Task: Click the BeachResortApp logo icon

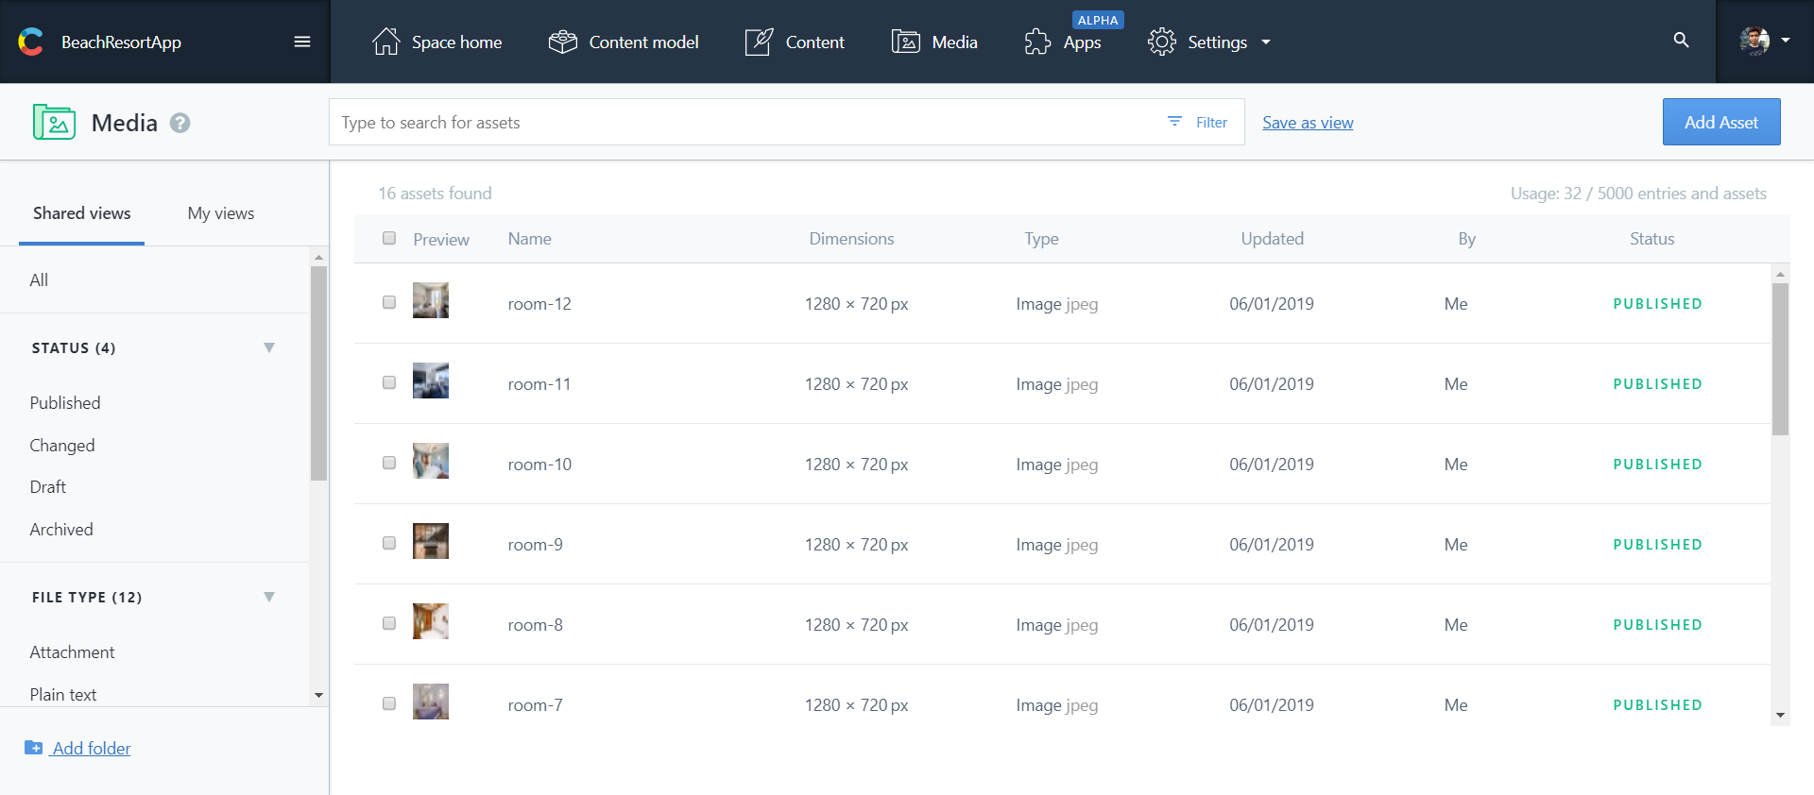Action: click(30, 42)
